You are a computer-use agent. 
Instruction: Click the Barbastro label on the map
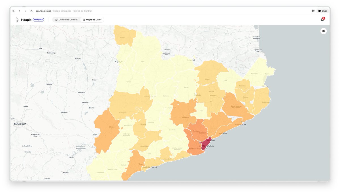click(x=82, y=92)
